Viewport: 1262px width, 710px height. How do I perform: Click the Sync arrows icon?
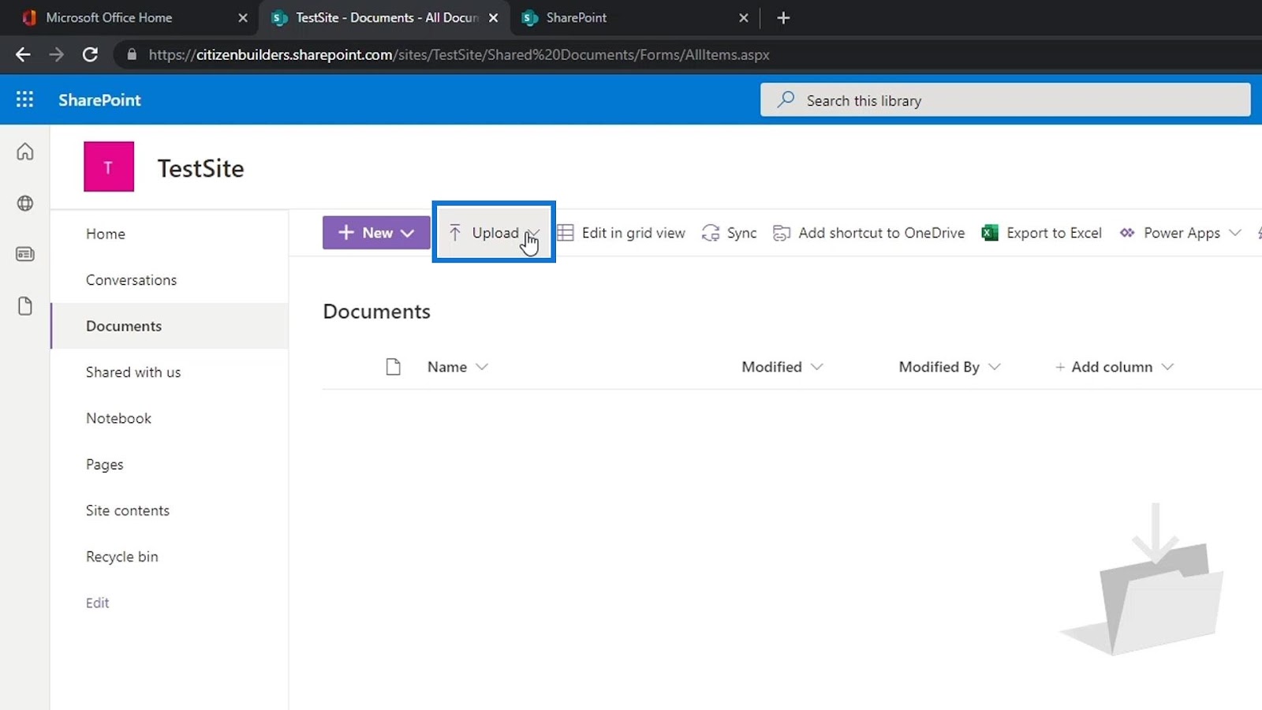[x=711, y=233]
